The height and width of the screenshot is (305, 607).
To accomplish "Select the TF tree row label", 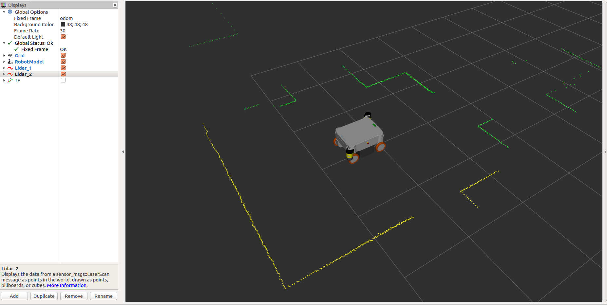I will (x=17, y=80).
